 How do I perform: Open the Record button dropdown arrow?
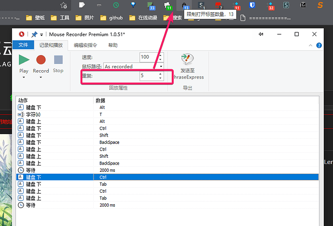coord(41,77)
